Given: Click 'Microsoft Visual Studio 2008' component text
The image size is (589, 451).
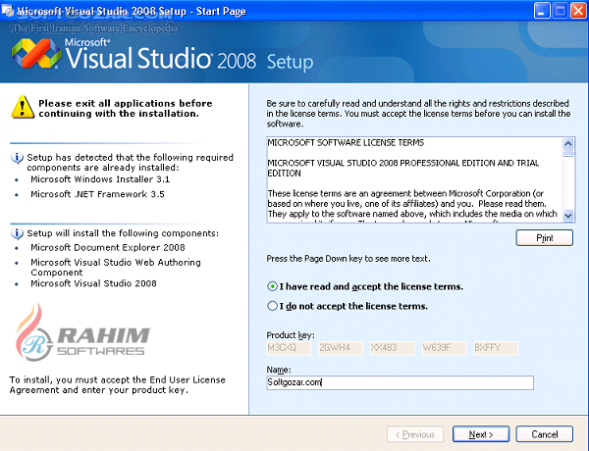Looking at the screenshot, I should [93, 283].
